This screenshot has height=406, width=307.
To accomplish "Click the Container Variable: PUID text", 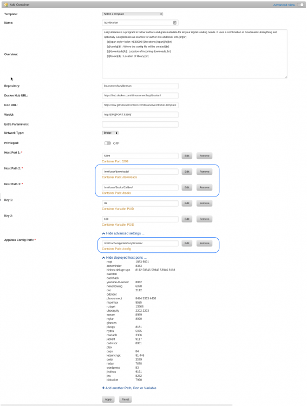I will pyautogui.click(x=118, y=209).
